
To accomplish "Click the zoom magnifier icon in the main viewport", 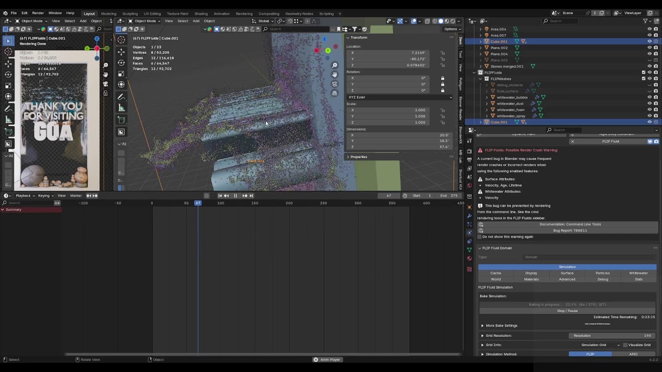I will click(335, 65).
